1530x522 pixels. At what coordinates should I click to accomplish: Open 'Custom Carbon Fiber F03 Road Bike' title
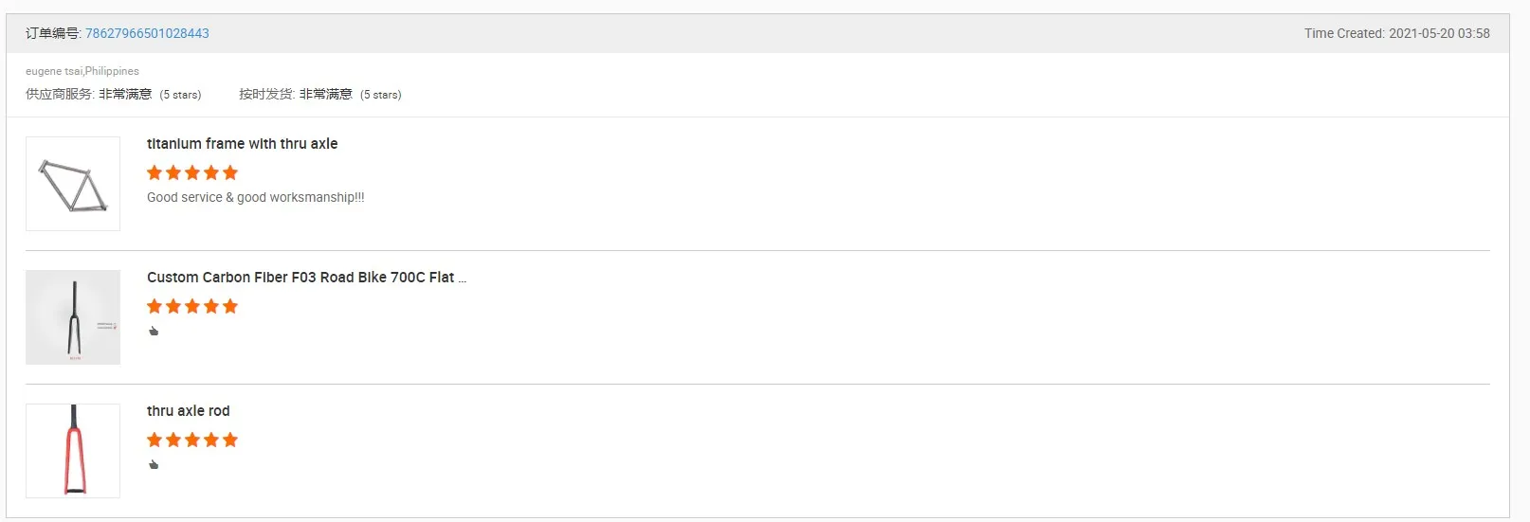click(301, 278)
